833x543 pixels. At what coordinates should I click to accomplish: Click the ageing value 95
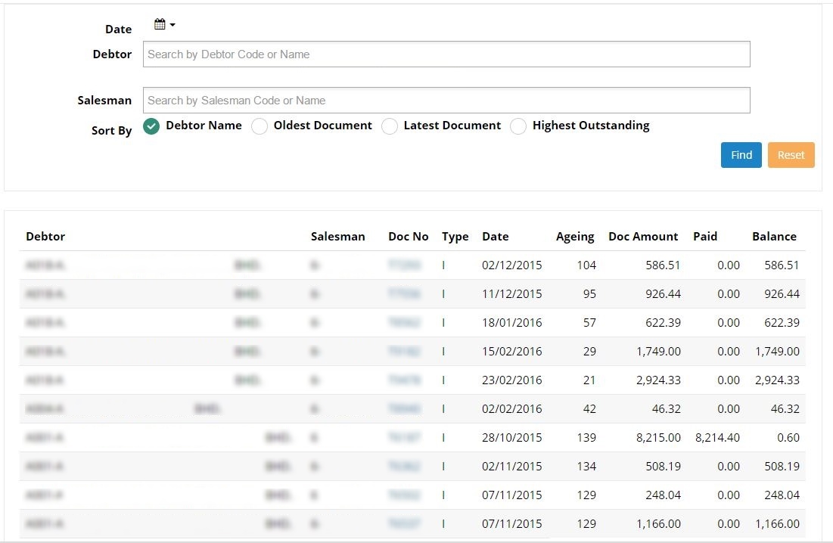[589, 293]
